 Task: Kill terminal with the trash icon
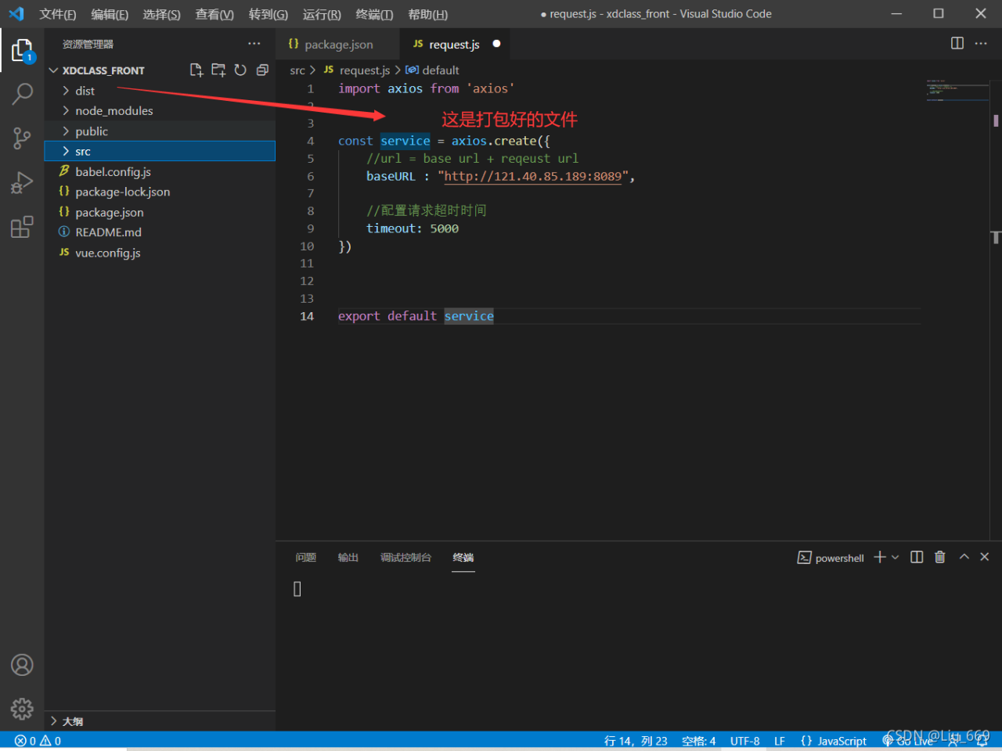(939, 557)
